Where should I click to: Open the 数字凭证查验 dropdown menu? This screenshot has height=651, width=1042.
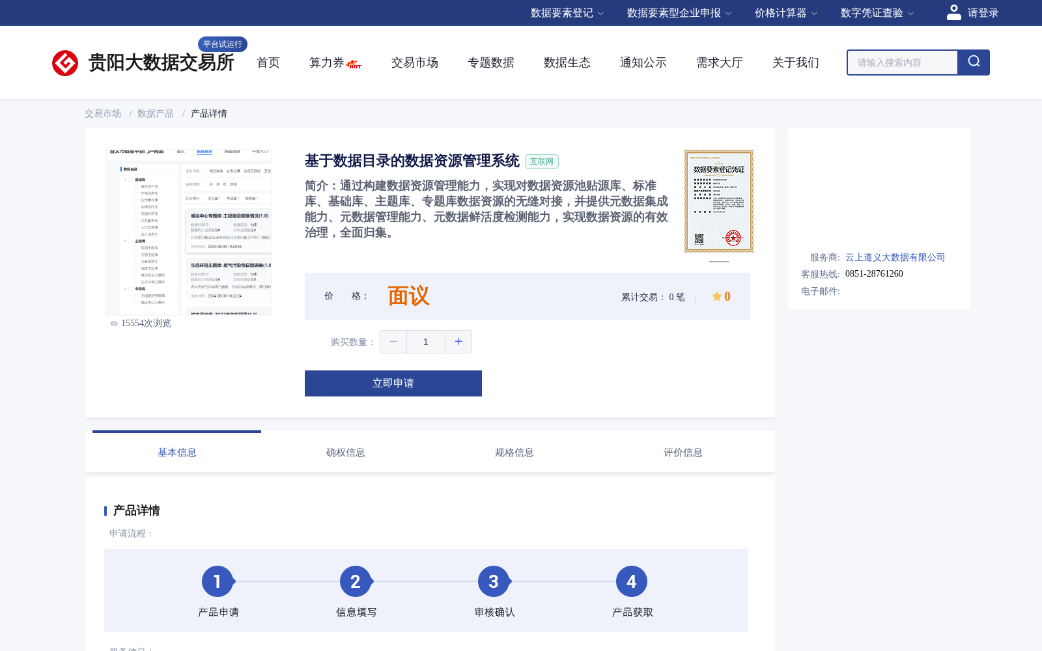click(877, 13)
